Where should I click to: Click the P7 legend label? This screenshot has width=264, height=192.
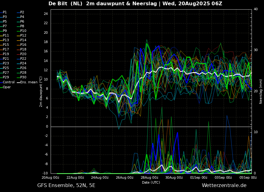click(5, 26)
